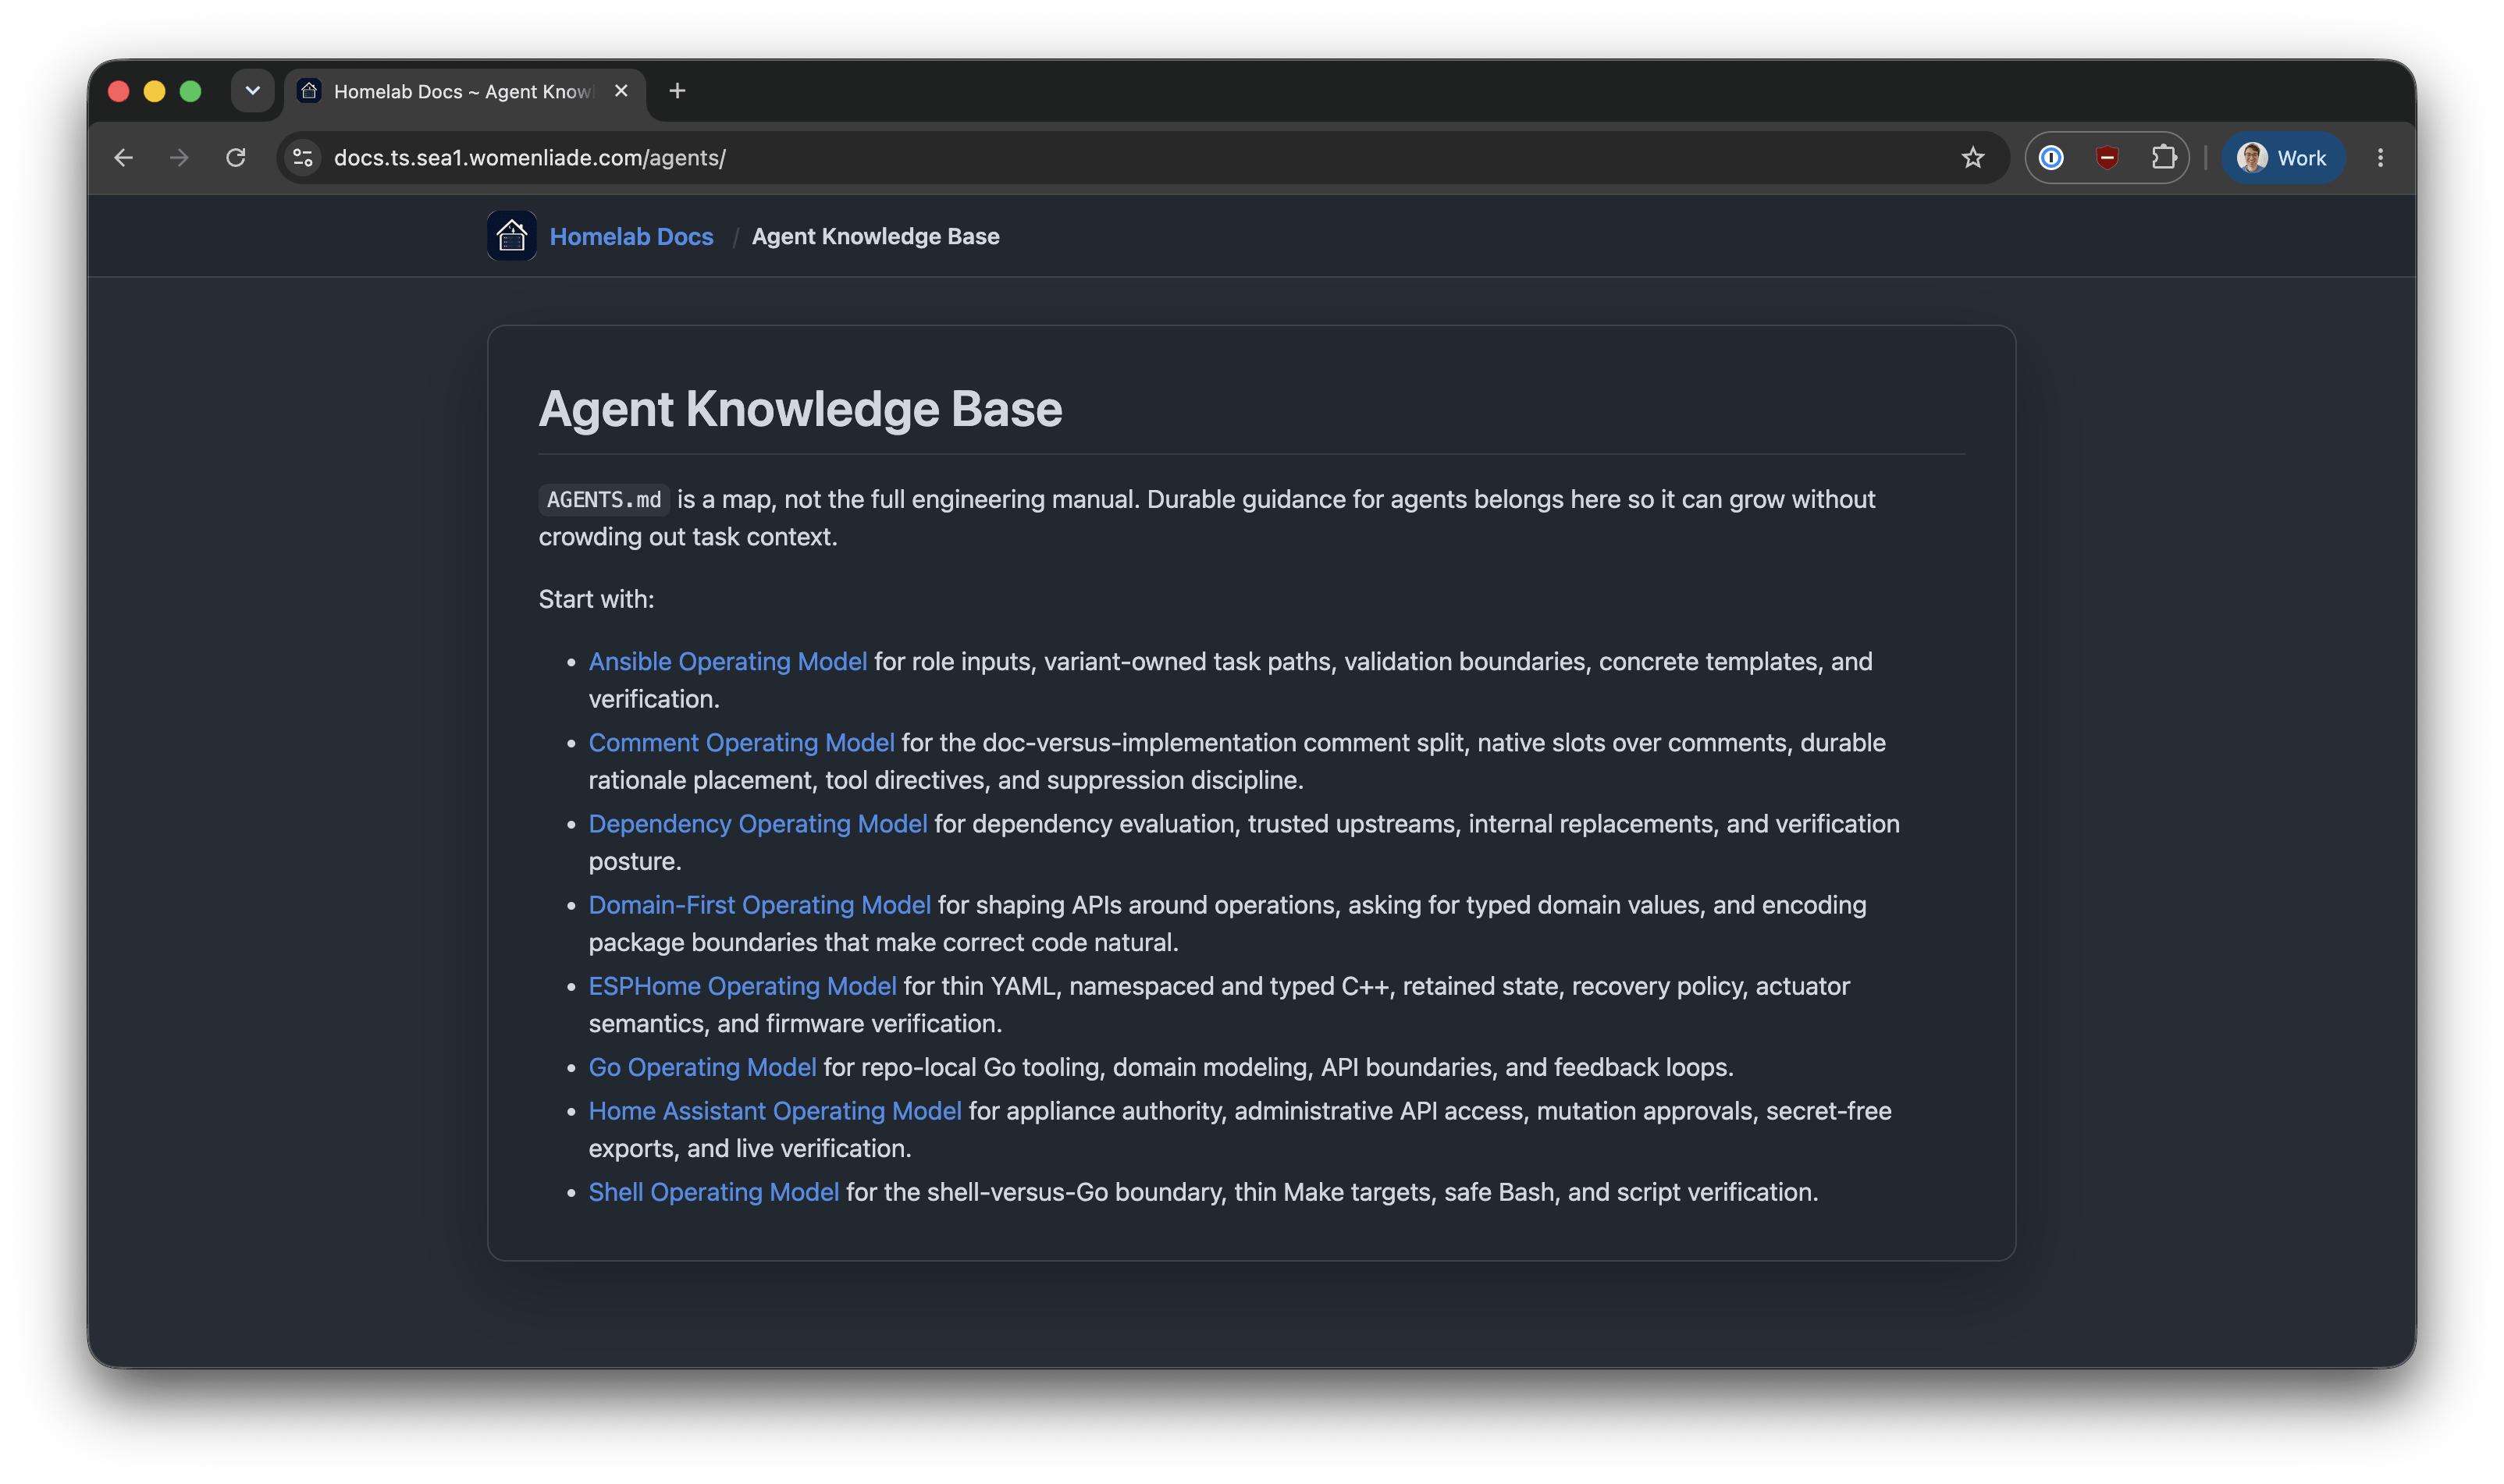This screenshot has height=1484, width=2504.
Task: Minimize the window with yellow button
Action: click(154, 91)
